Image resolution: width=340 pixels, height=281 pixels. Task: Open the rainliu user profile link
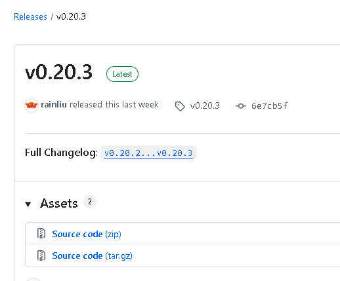click(x=54, y=105)
